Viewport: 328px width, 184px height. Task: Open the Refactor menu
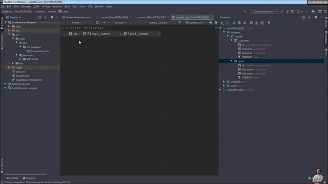pyautogui.click(x=57, y=7)
